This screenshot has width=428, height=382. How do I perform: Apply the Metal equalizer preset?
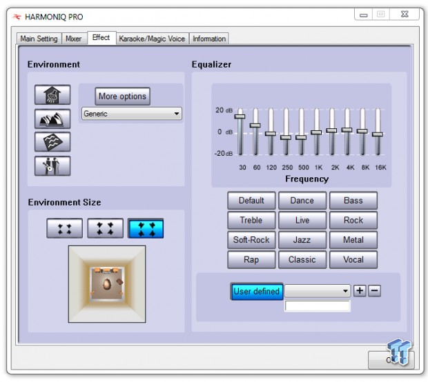click(x=353, y=240)
